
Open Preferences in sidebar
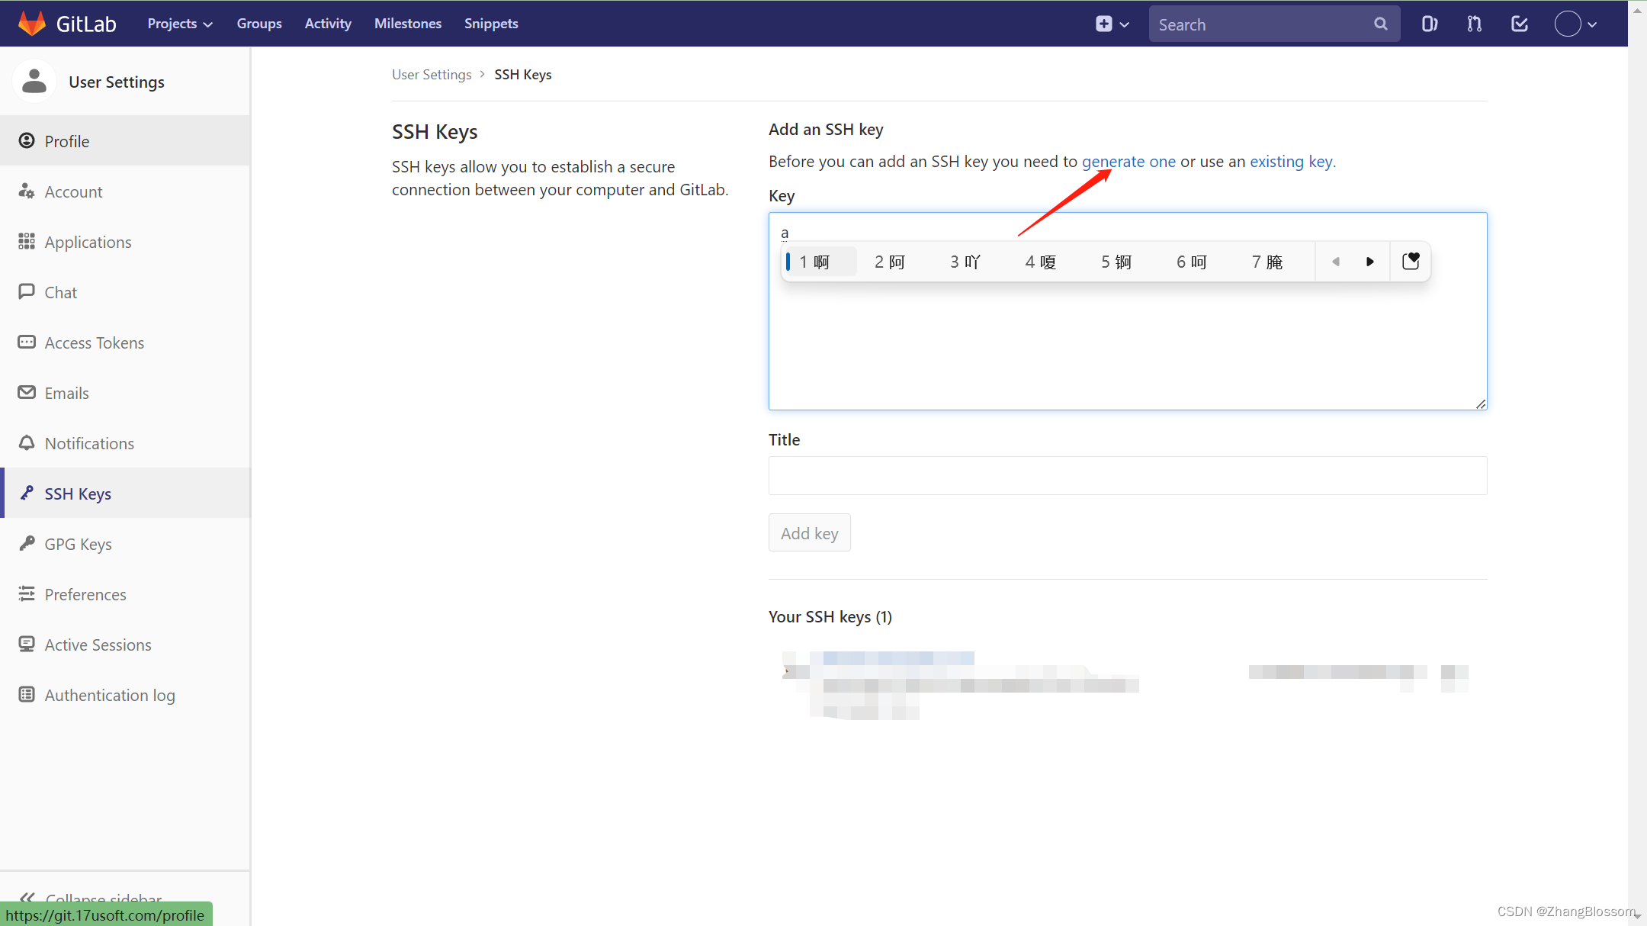[125, 593]
